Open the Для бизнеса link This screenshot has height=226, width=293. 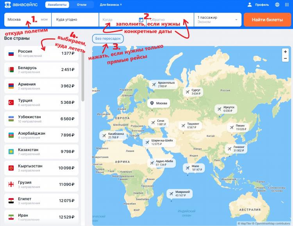pos(111,5)
